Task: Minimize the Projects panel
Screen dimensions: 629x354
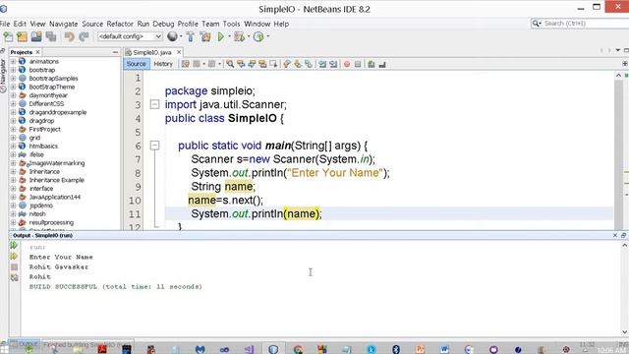Action: [116, 52]
